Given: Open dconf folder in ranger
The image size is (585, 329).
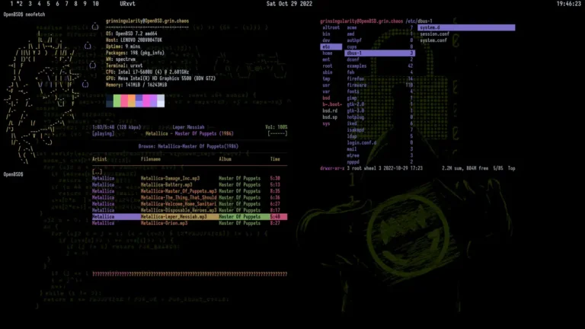Looking at the screenshot, I should pos(353,59).
